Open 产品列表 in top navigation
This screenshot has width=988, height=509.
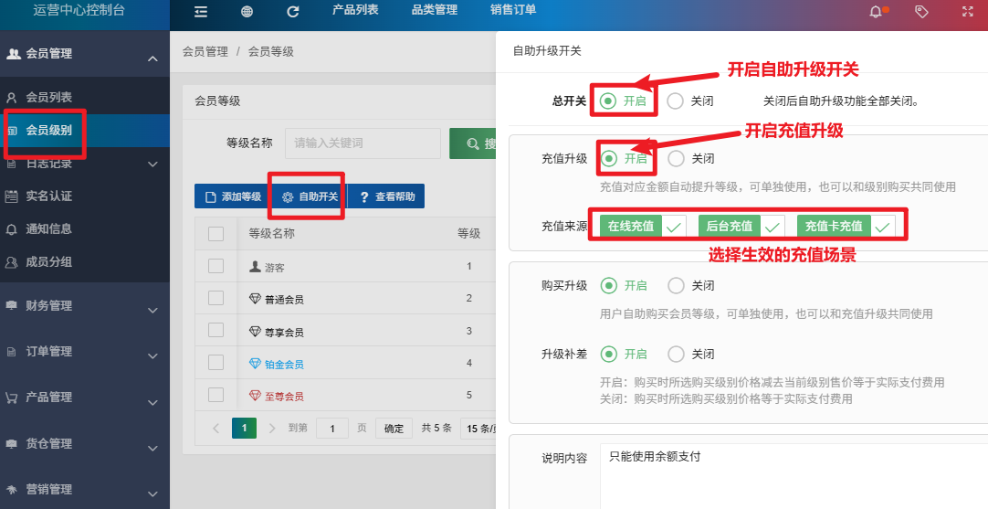tap(355, 9)
